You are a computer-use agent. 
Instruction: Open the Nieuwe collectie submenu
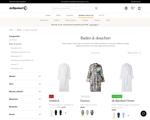click(71, 20)
